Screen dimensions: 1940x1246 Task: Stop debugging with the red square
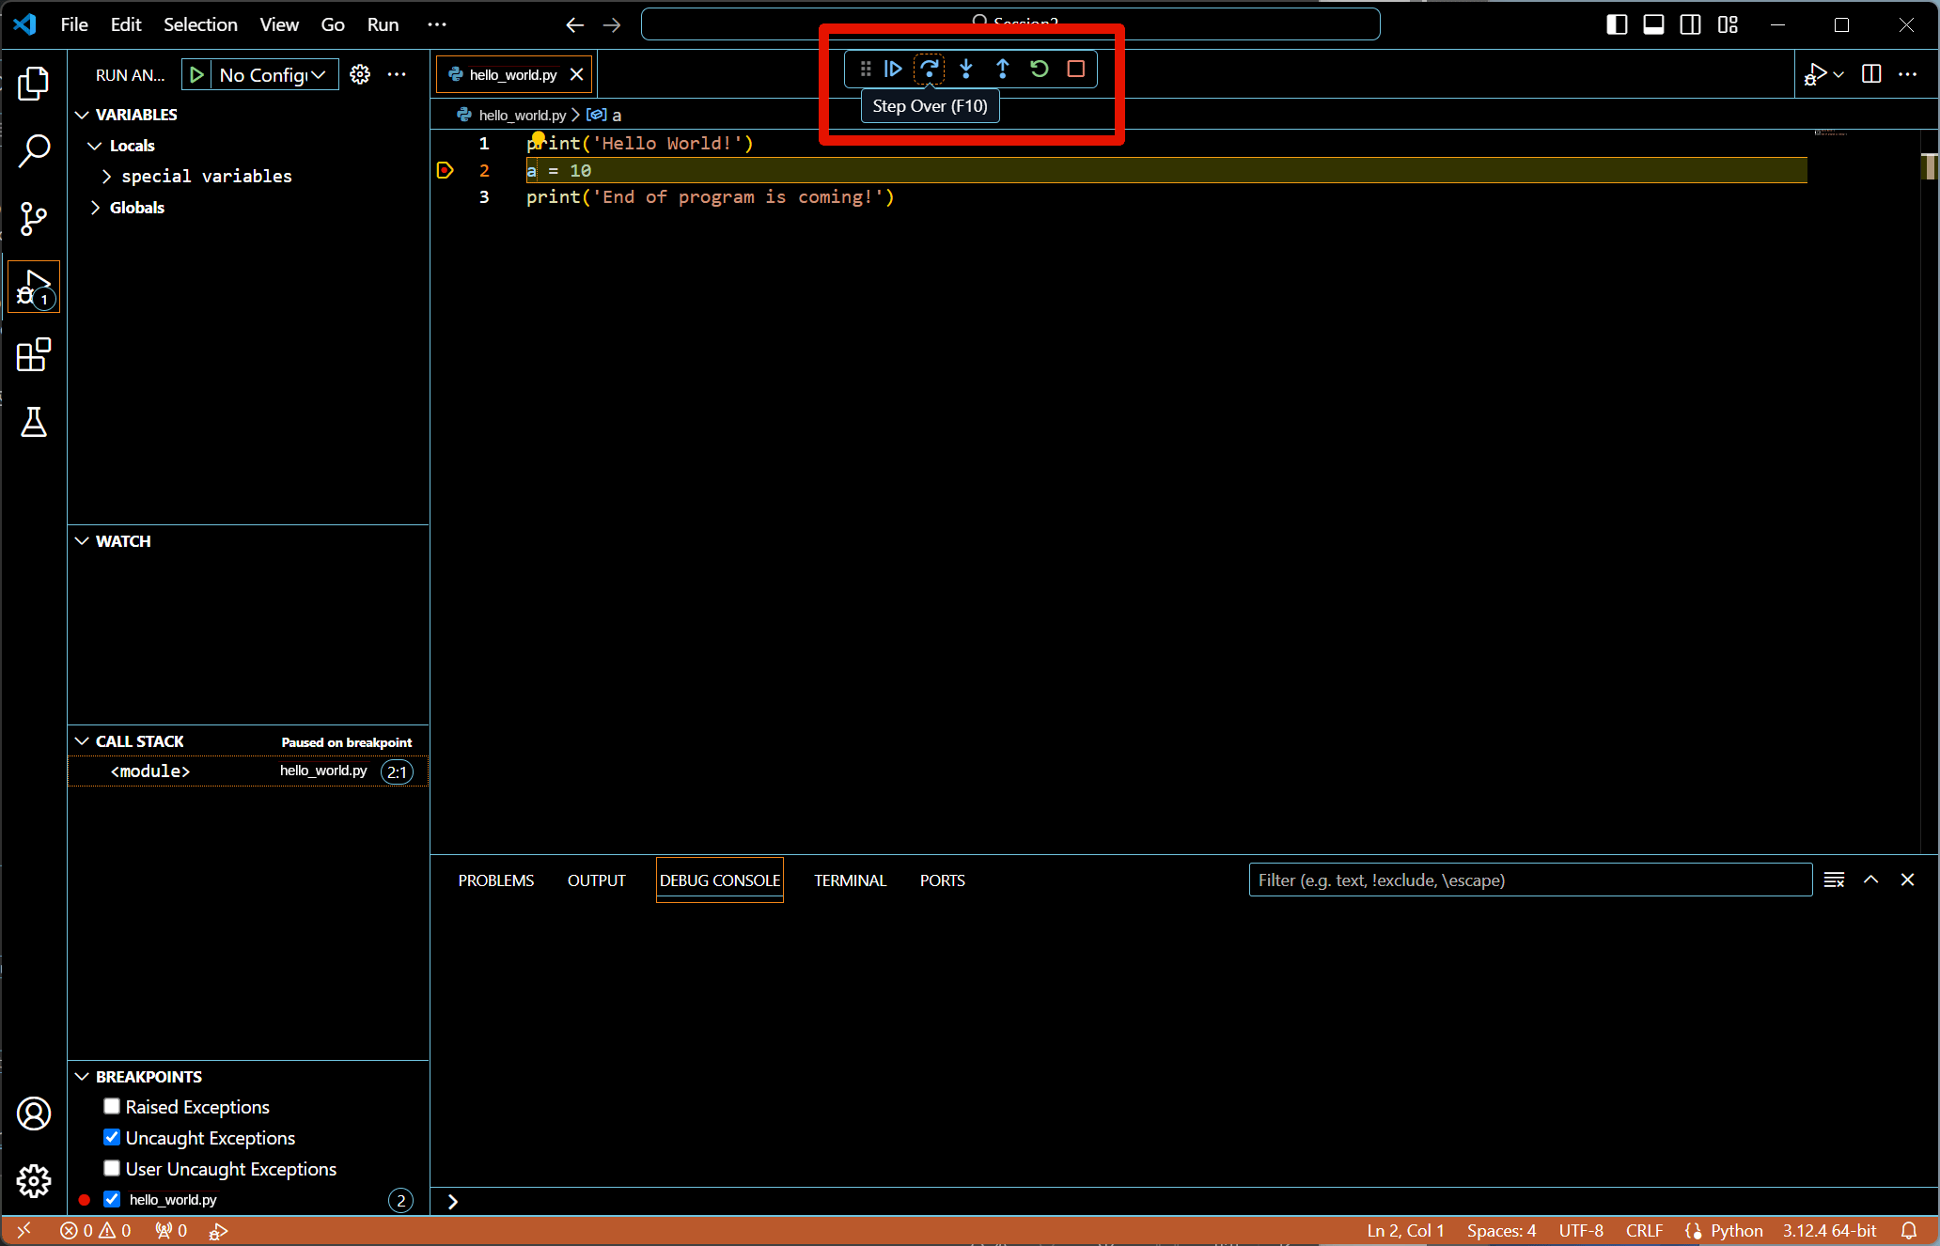pos(1075,69)
